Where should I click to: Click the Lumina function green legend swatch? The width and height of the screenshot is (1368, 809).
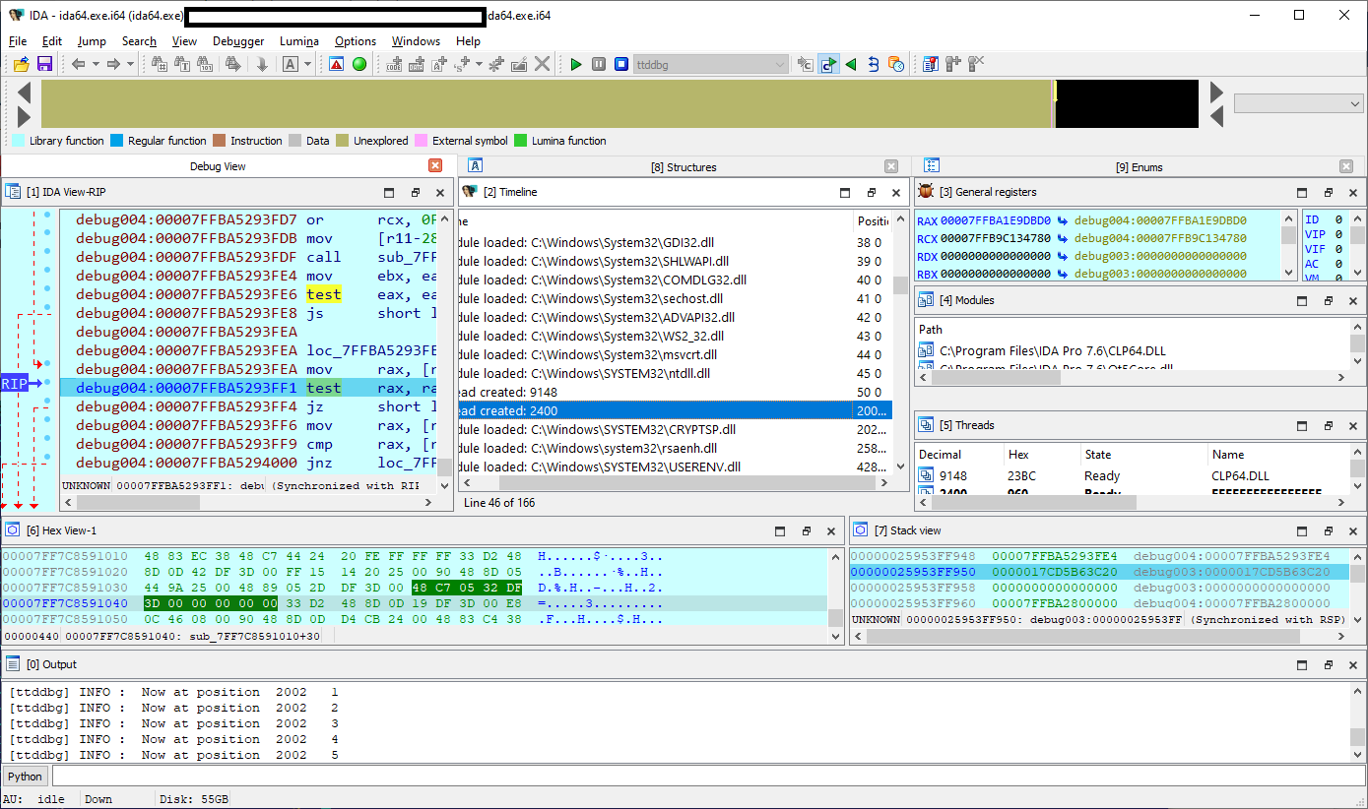[x=521, y=141]
